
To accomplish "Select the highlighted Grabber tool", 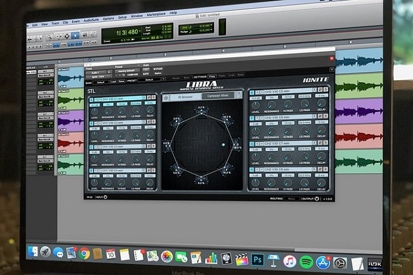I will [76, 35].
